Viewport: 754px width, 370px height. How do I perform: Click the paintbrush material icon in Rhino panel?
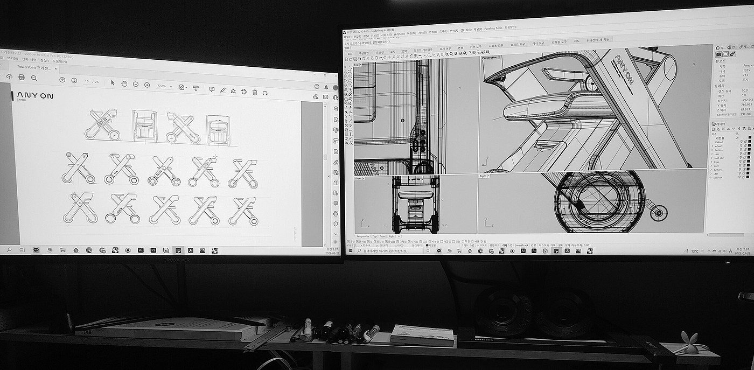tap(733, 54)
